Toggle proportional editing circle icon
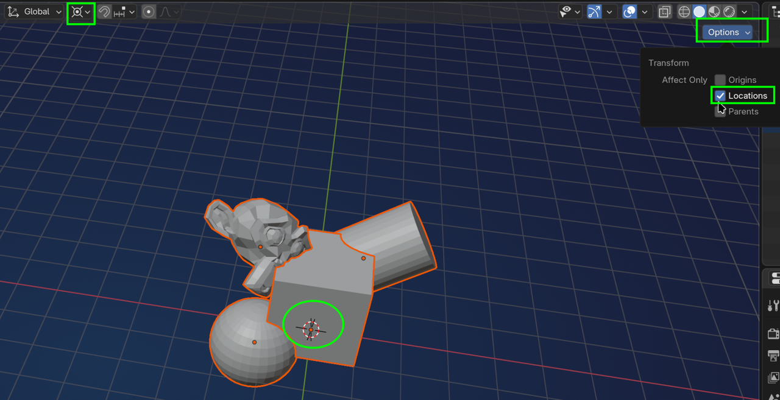 149,12
